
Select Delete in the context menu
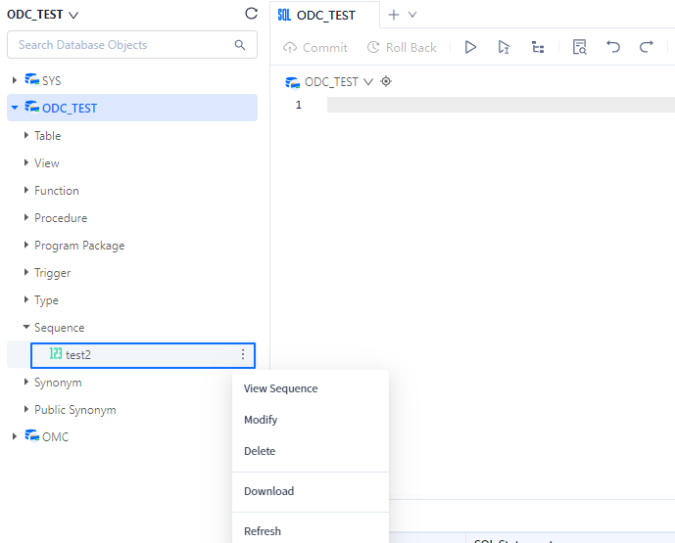(x=260, y=451)
